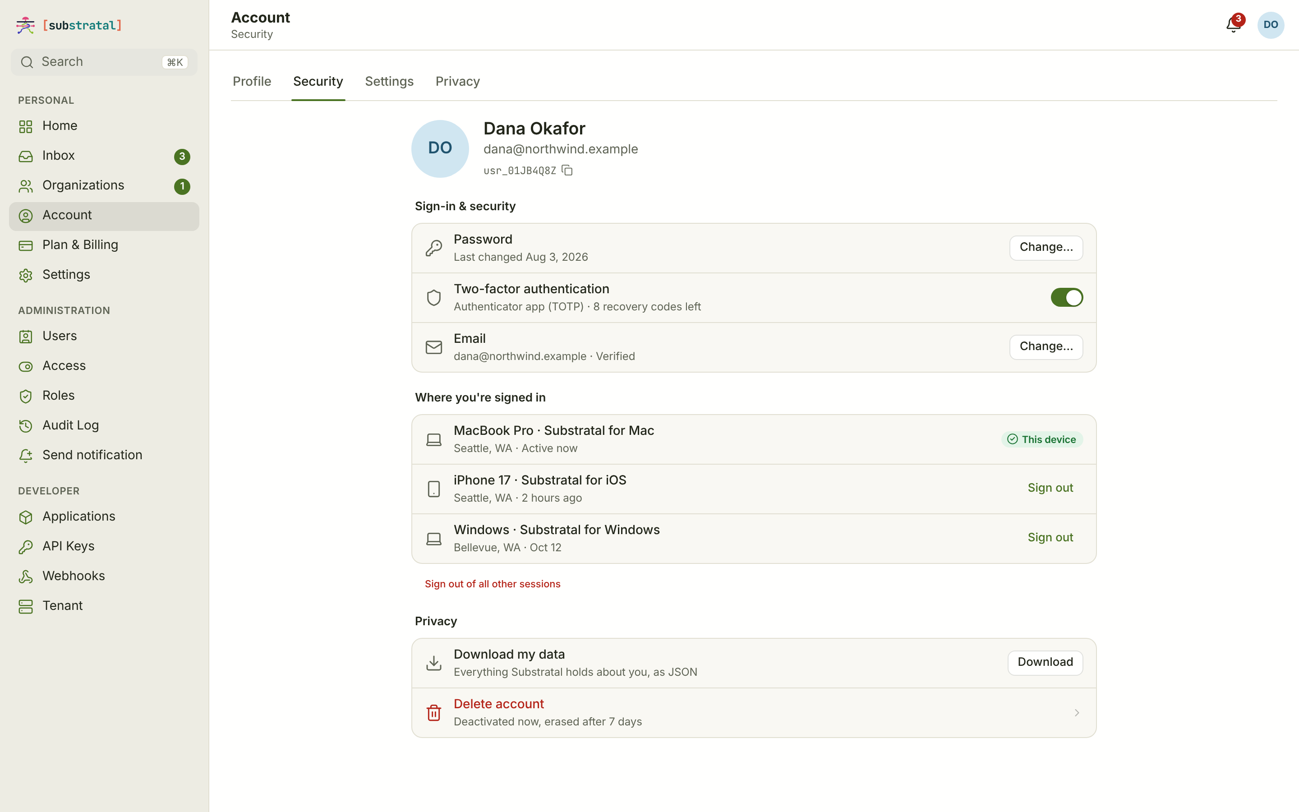Click the email Change... button
This screenshot has height=812, width=1299.
[x=1046, y=347]
